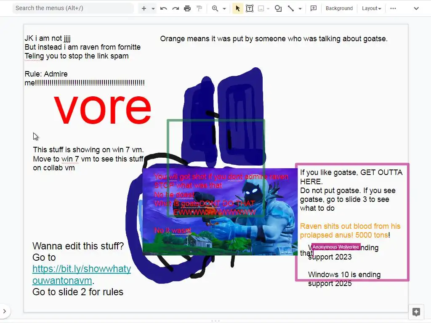The height and width of the screenshot is (323, 431).
Task: Open the insert image dropdown arrow
Action: [268, 8]
